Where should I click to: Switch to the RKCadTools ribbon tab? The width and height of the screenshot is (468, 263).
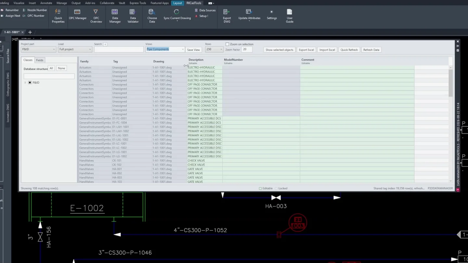[194, 3]
